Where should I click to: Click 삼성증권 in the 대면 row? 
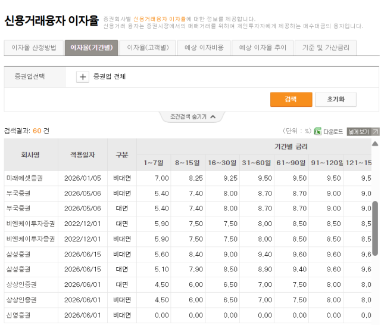click(18, 270)
